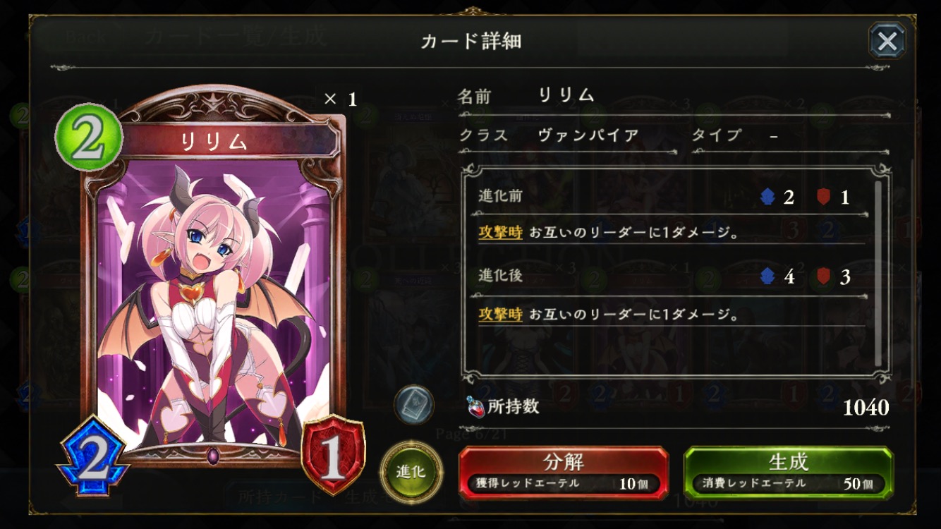Click the description panel scrollbar

point(878,272)
